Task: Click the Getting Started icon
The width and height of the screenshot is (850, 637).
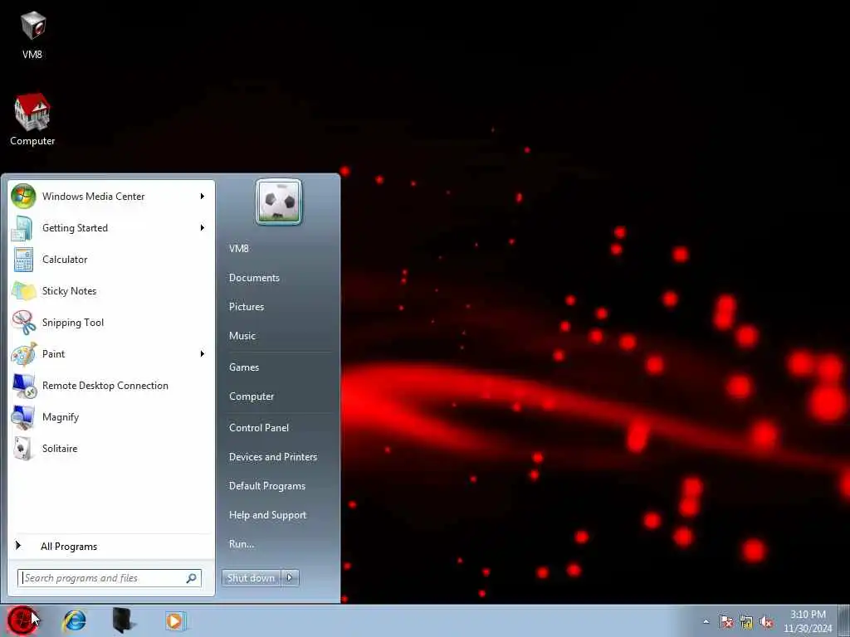Action: click(23, 228)
